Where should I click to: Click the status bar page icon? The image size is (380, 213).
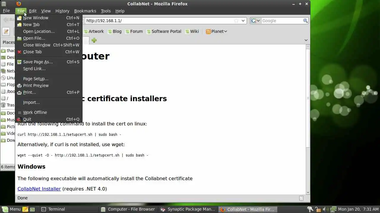tap(301, 198)
